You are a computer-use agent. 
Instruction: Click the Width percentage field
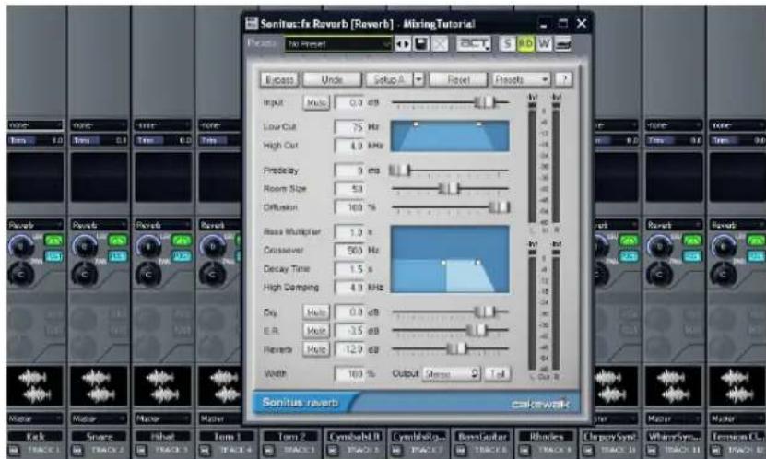coord(349,374)
